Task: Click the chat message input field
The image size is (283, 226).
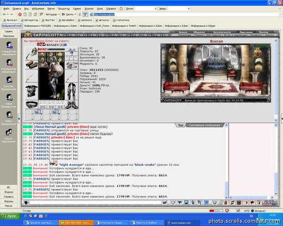Action: point(95,202)
